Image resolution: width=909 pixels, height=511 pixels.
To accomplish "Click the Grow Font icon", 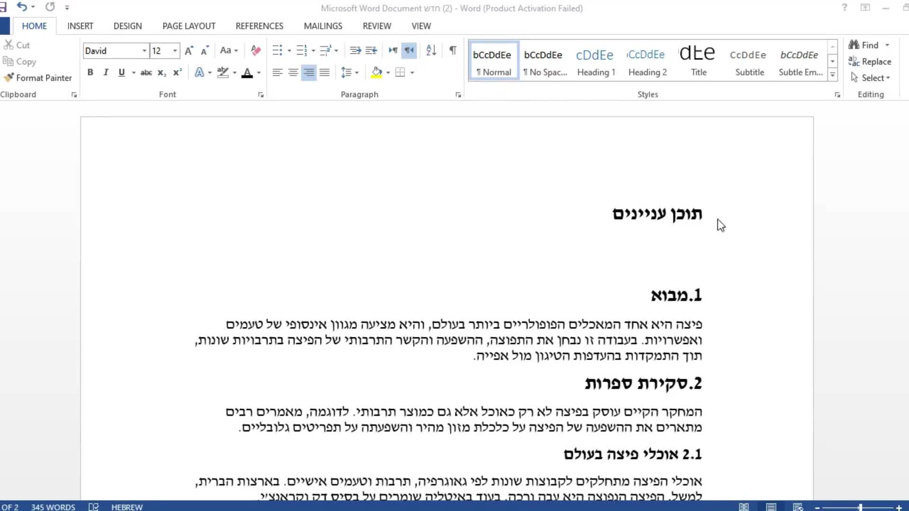I will pos(189,51).
